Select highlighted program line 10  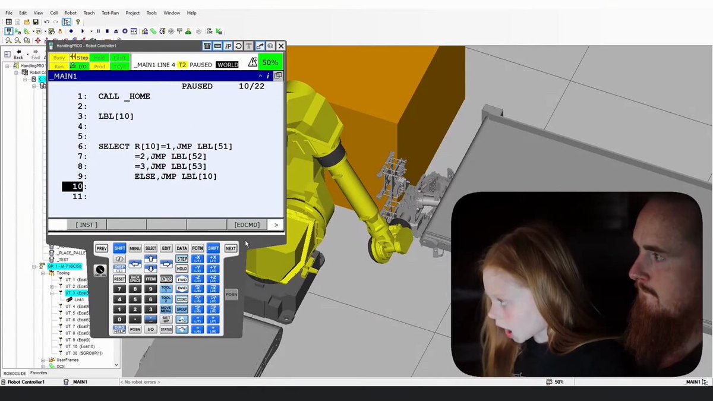tap(74, 187)
